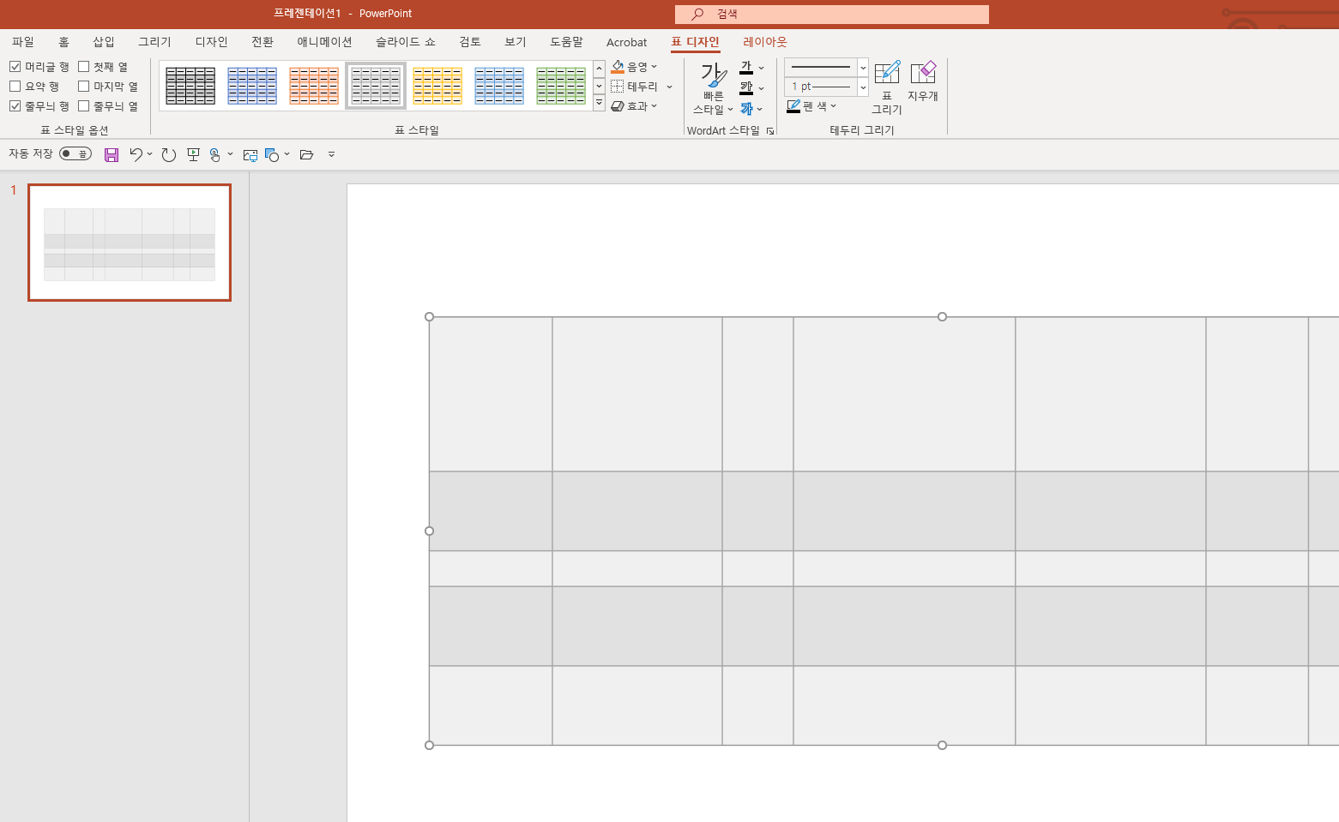This screenshot has height=822, width=1339.
Task: Open the pen style line dropdown
Action: (x=863, y=68)
